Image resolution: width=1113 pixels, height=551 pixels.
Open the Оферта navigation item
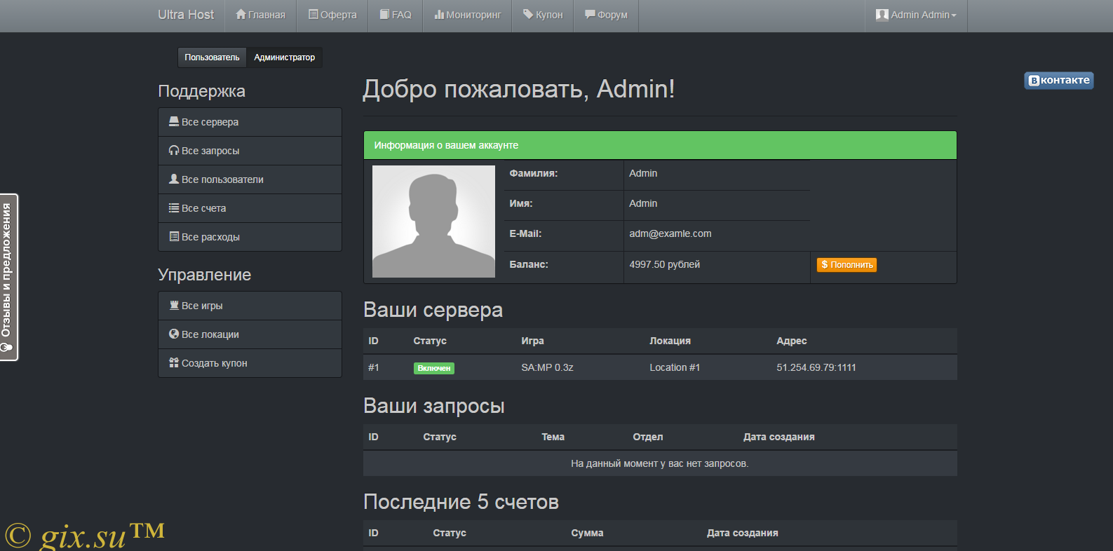click(x=332, y=15)
